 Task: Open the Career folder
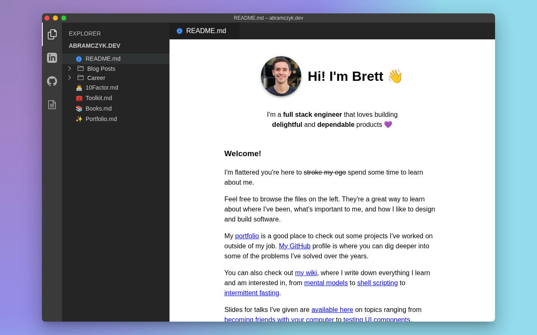pos(116,78)
